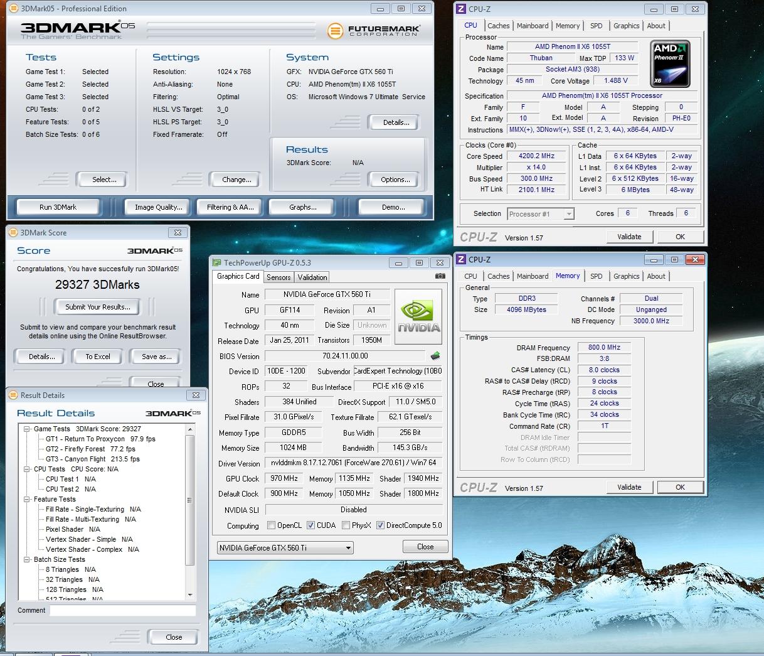Select Fill Rate - Multi-Texturing row
This screenshot has height=656, width=764.
[91, 519]
